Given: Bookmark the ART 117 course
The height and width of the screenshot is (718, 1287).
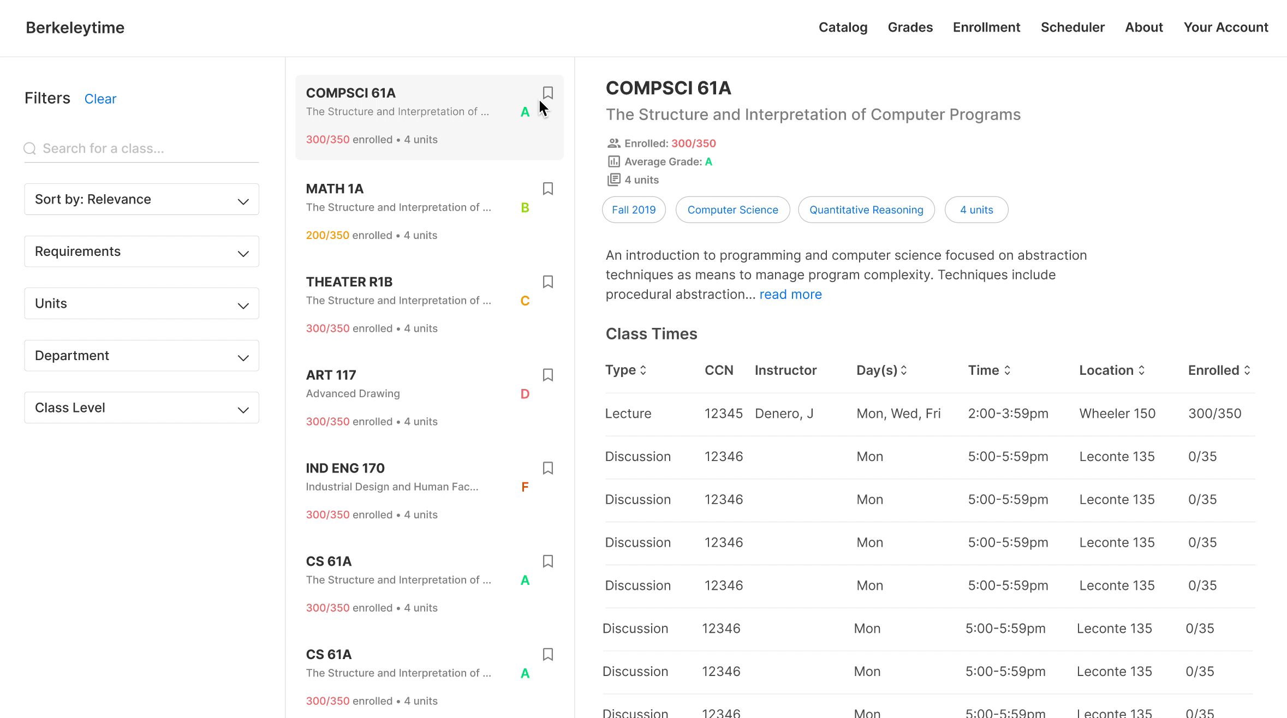Looking at the screenshot, I should [x=548, y=375].
